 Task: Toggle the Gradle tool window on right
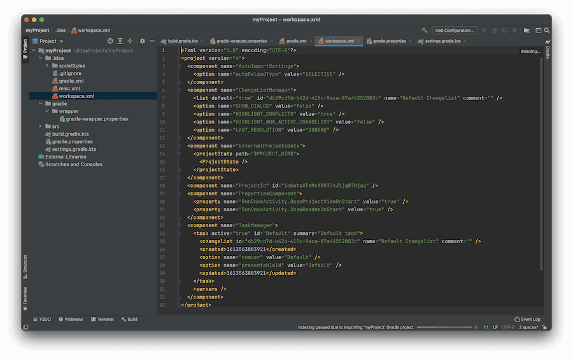(548, 52)
